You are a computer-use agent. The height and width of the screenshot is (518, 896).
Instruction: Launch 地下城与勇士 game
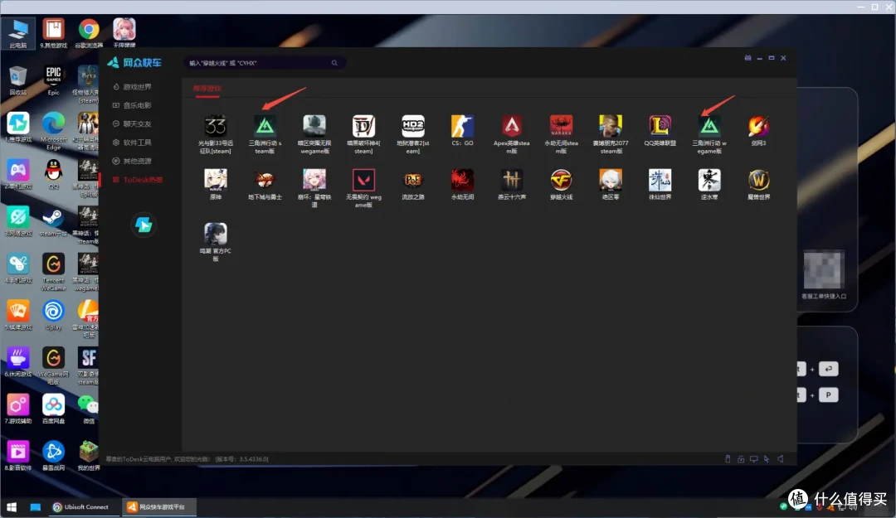pyautogui.click(x=265, y=180)
